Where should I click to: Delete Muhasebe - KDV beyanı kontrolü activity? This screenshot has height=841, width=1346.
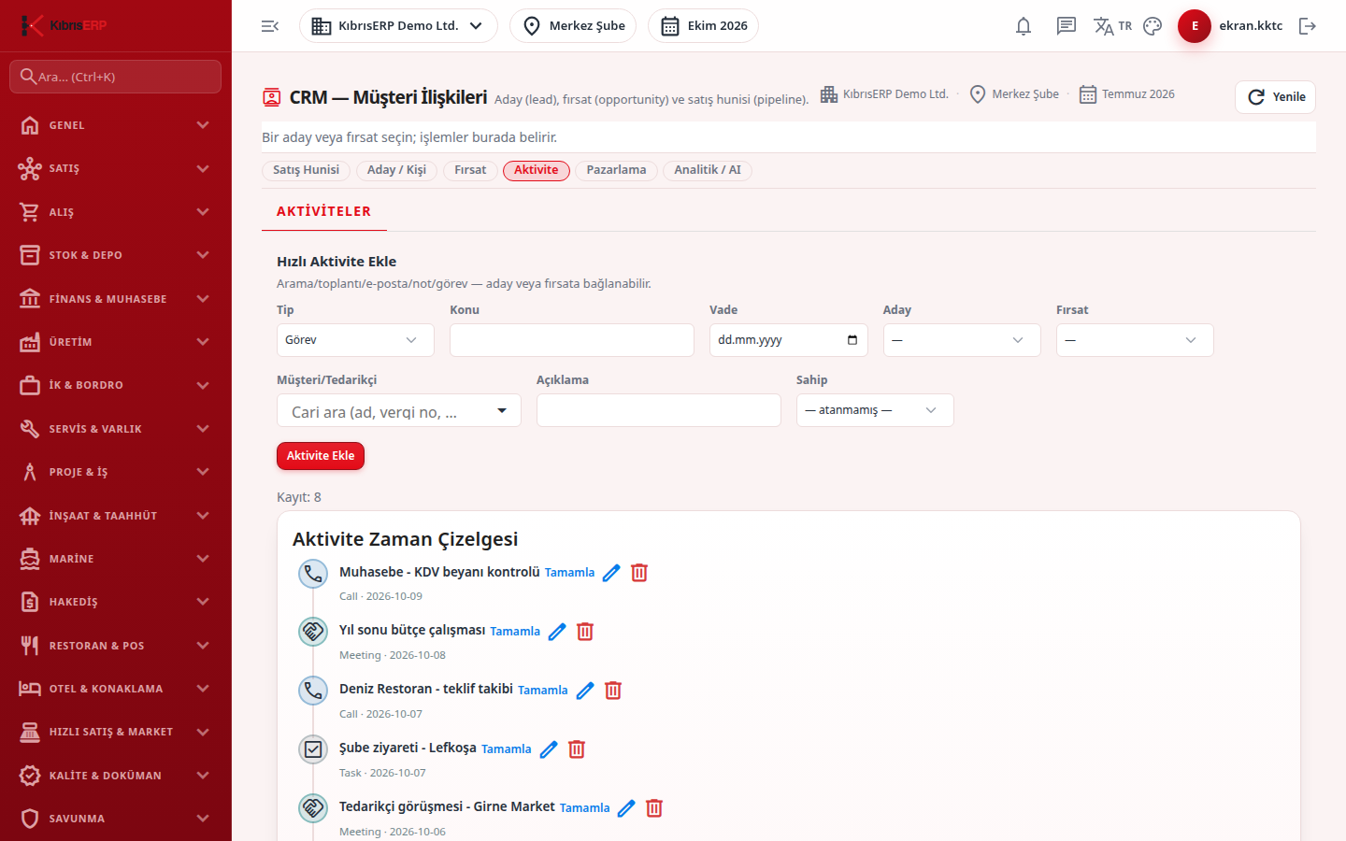click(x=639, y=573)
